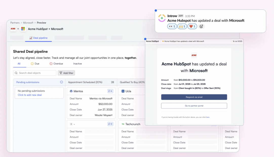Image resolution: width=274 pixels, height=157 pixels.
Task: Toggle the red heart emoji reaction
Action: point(192,26)
